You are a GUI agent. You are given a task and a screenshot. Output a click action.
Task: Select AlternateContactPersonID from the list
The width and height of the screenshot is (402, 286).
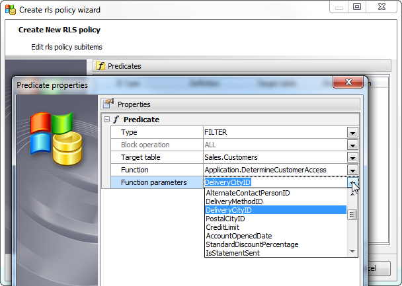[248, 193]
